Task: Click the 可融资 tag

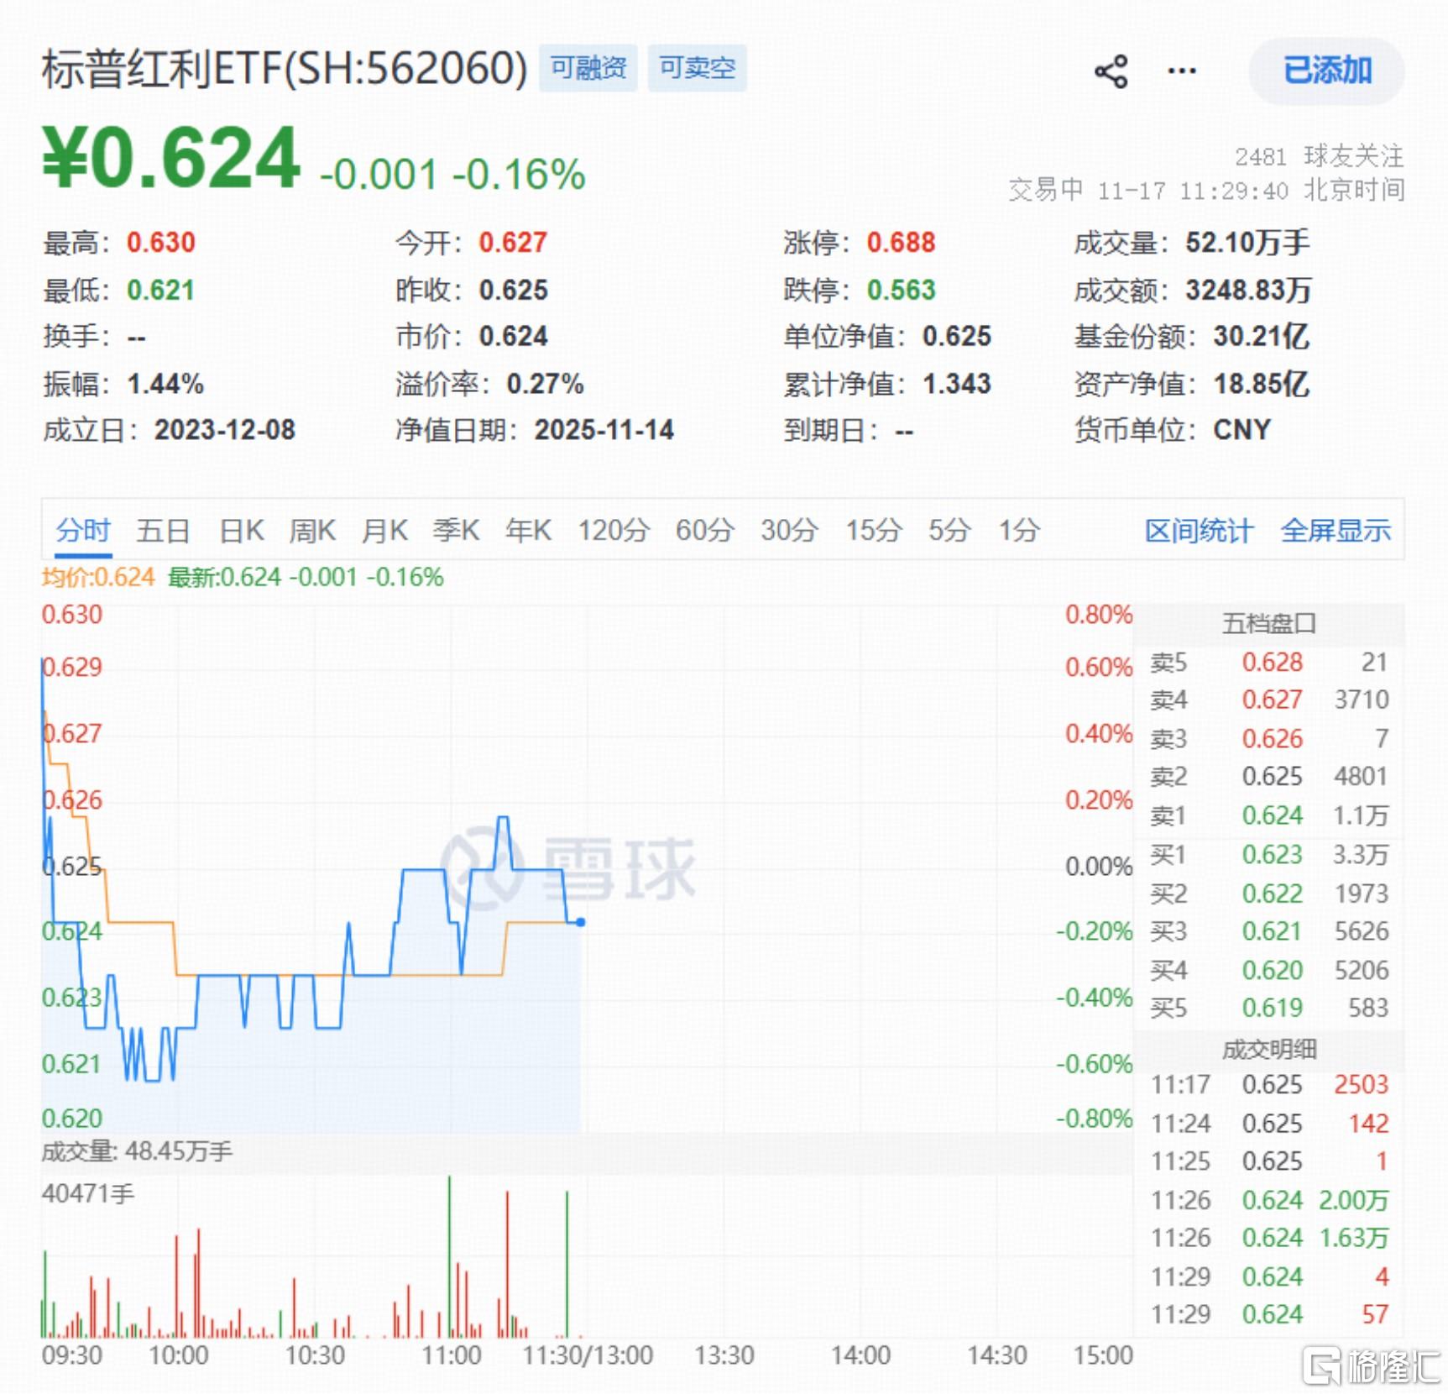Action: click(x=588, y=68)
